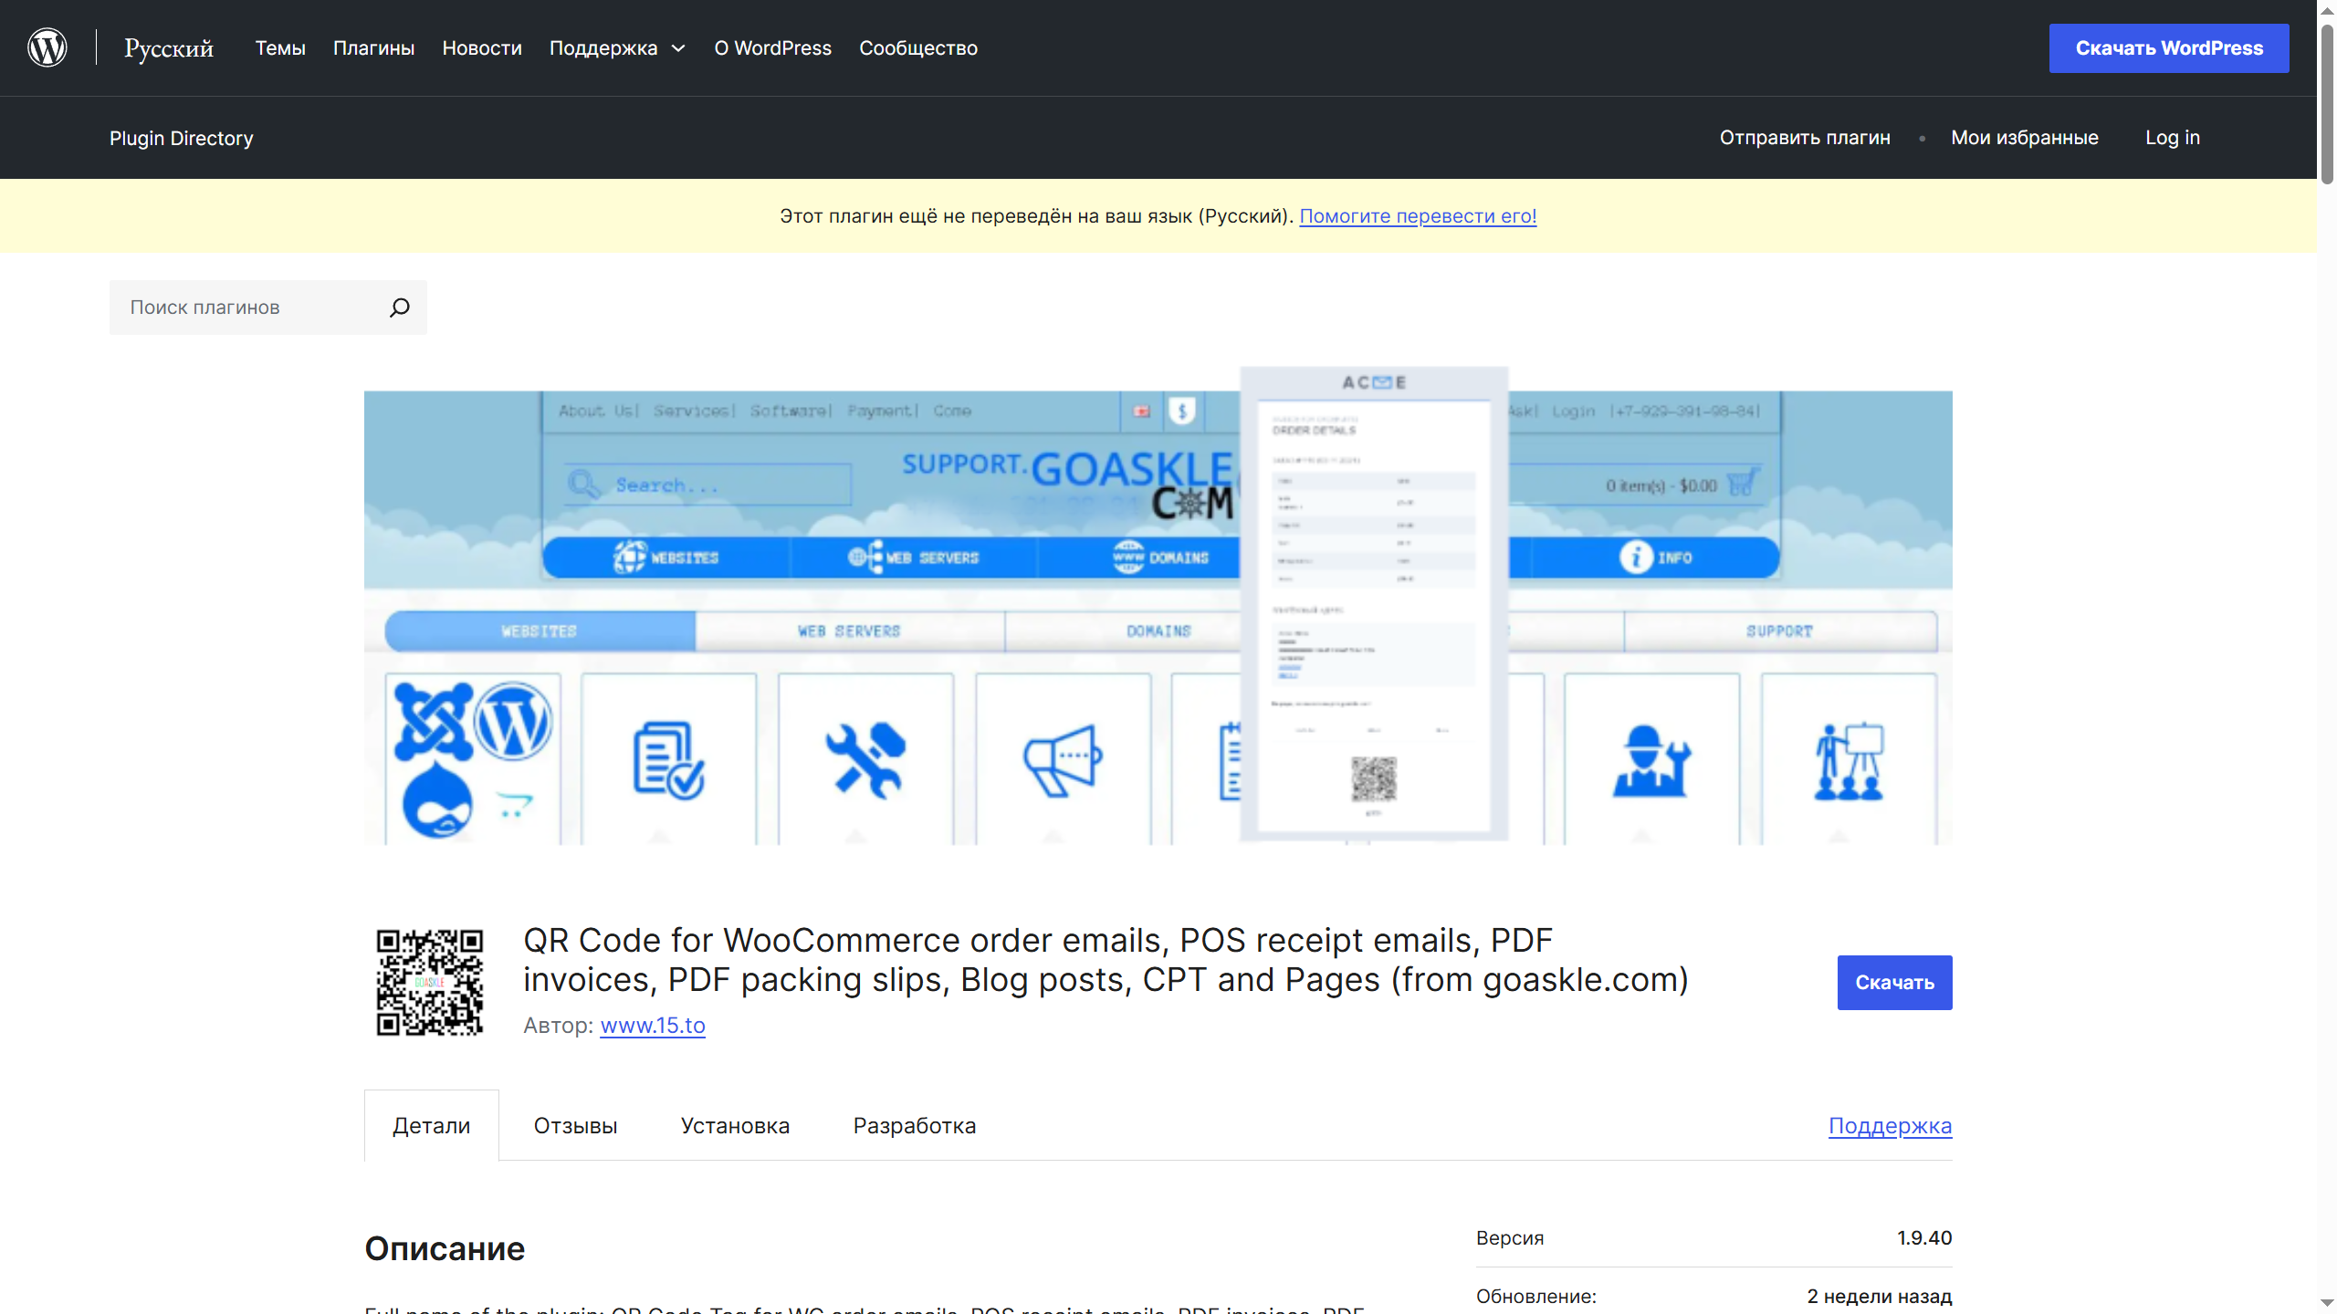Open О WordPress menu item
Screen dimensions: 2337x1314
772,48
